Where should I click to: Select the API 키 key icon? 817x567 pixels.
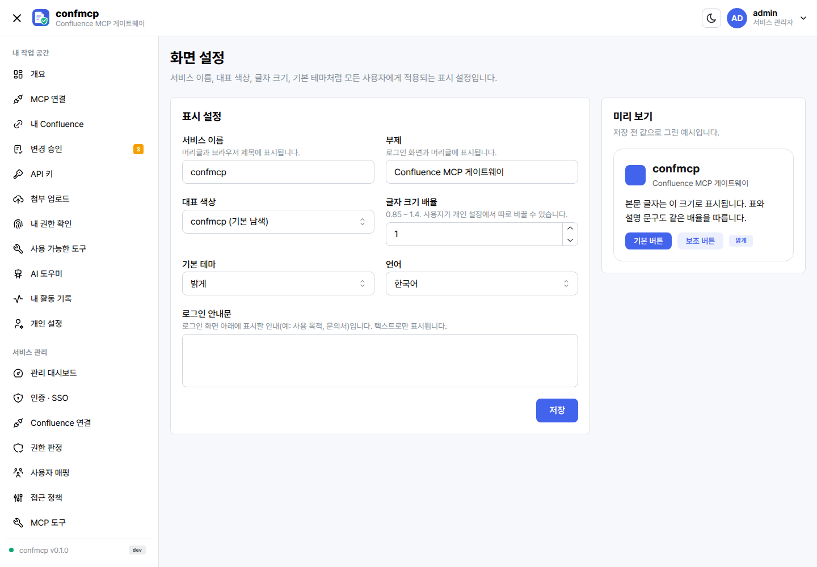point(18,174)
